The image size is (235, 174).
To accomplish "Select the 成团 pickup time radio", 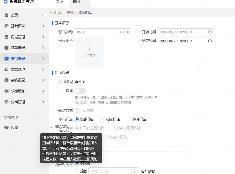I will coord(77,171).
